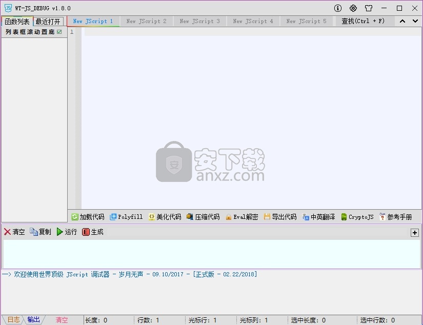Click the expression input box below run bar
The image size is (423, 325).
212,254
